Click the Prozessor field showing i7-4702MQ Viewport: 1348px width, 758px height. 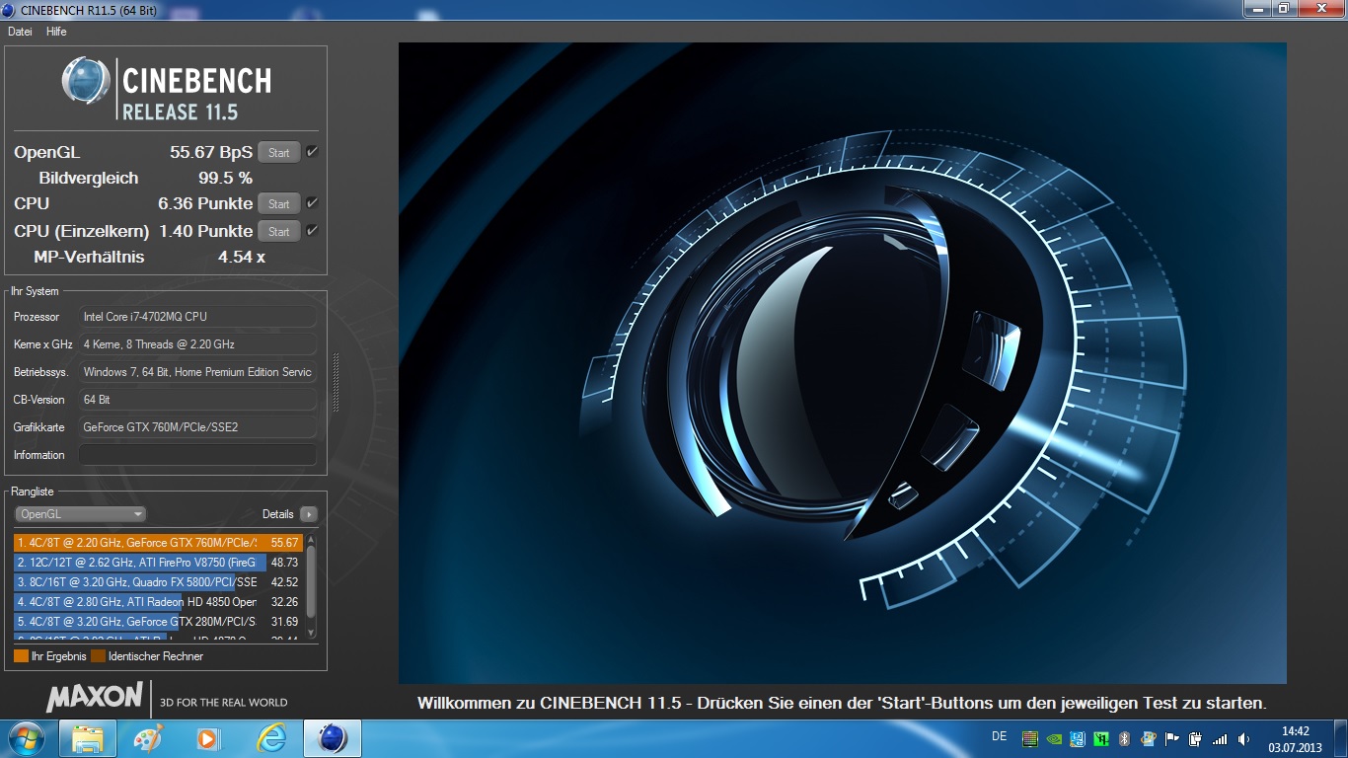point(197,317)
